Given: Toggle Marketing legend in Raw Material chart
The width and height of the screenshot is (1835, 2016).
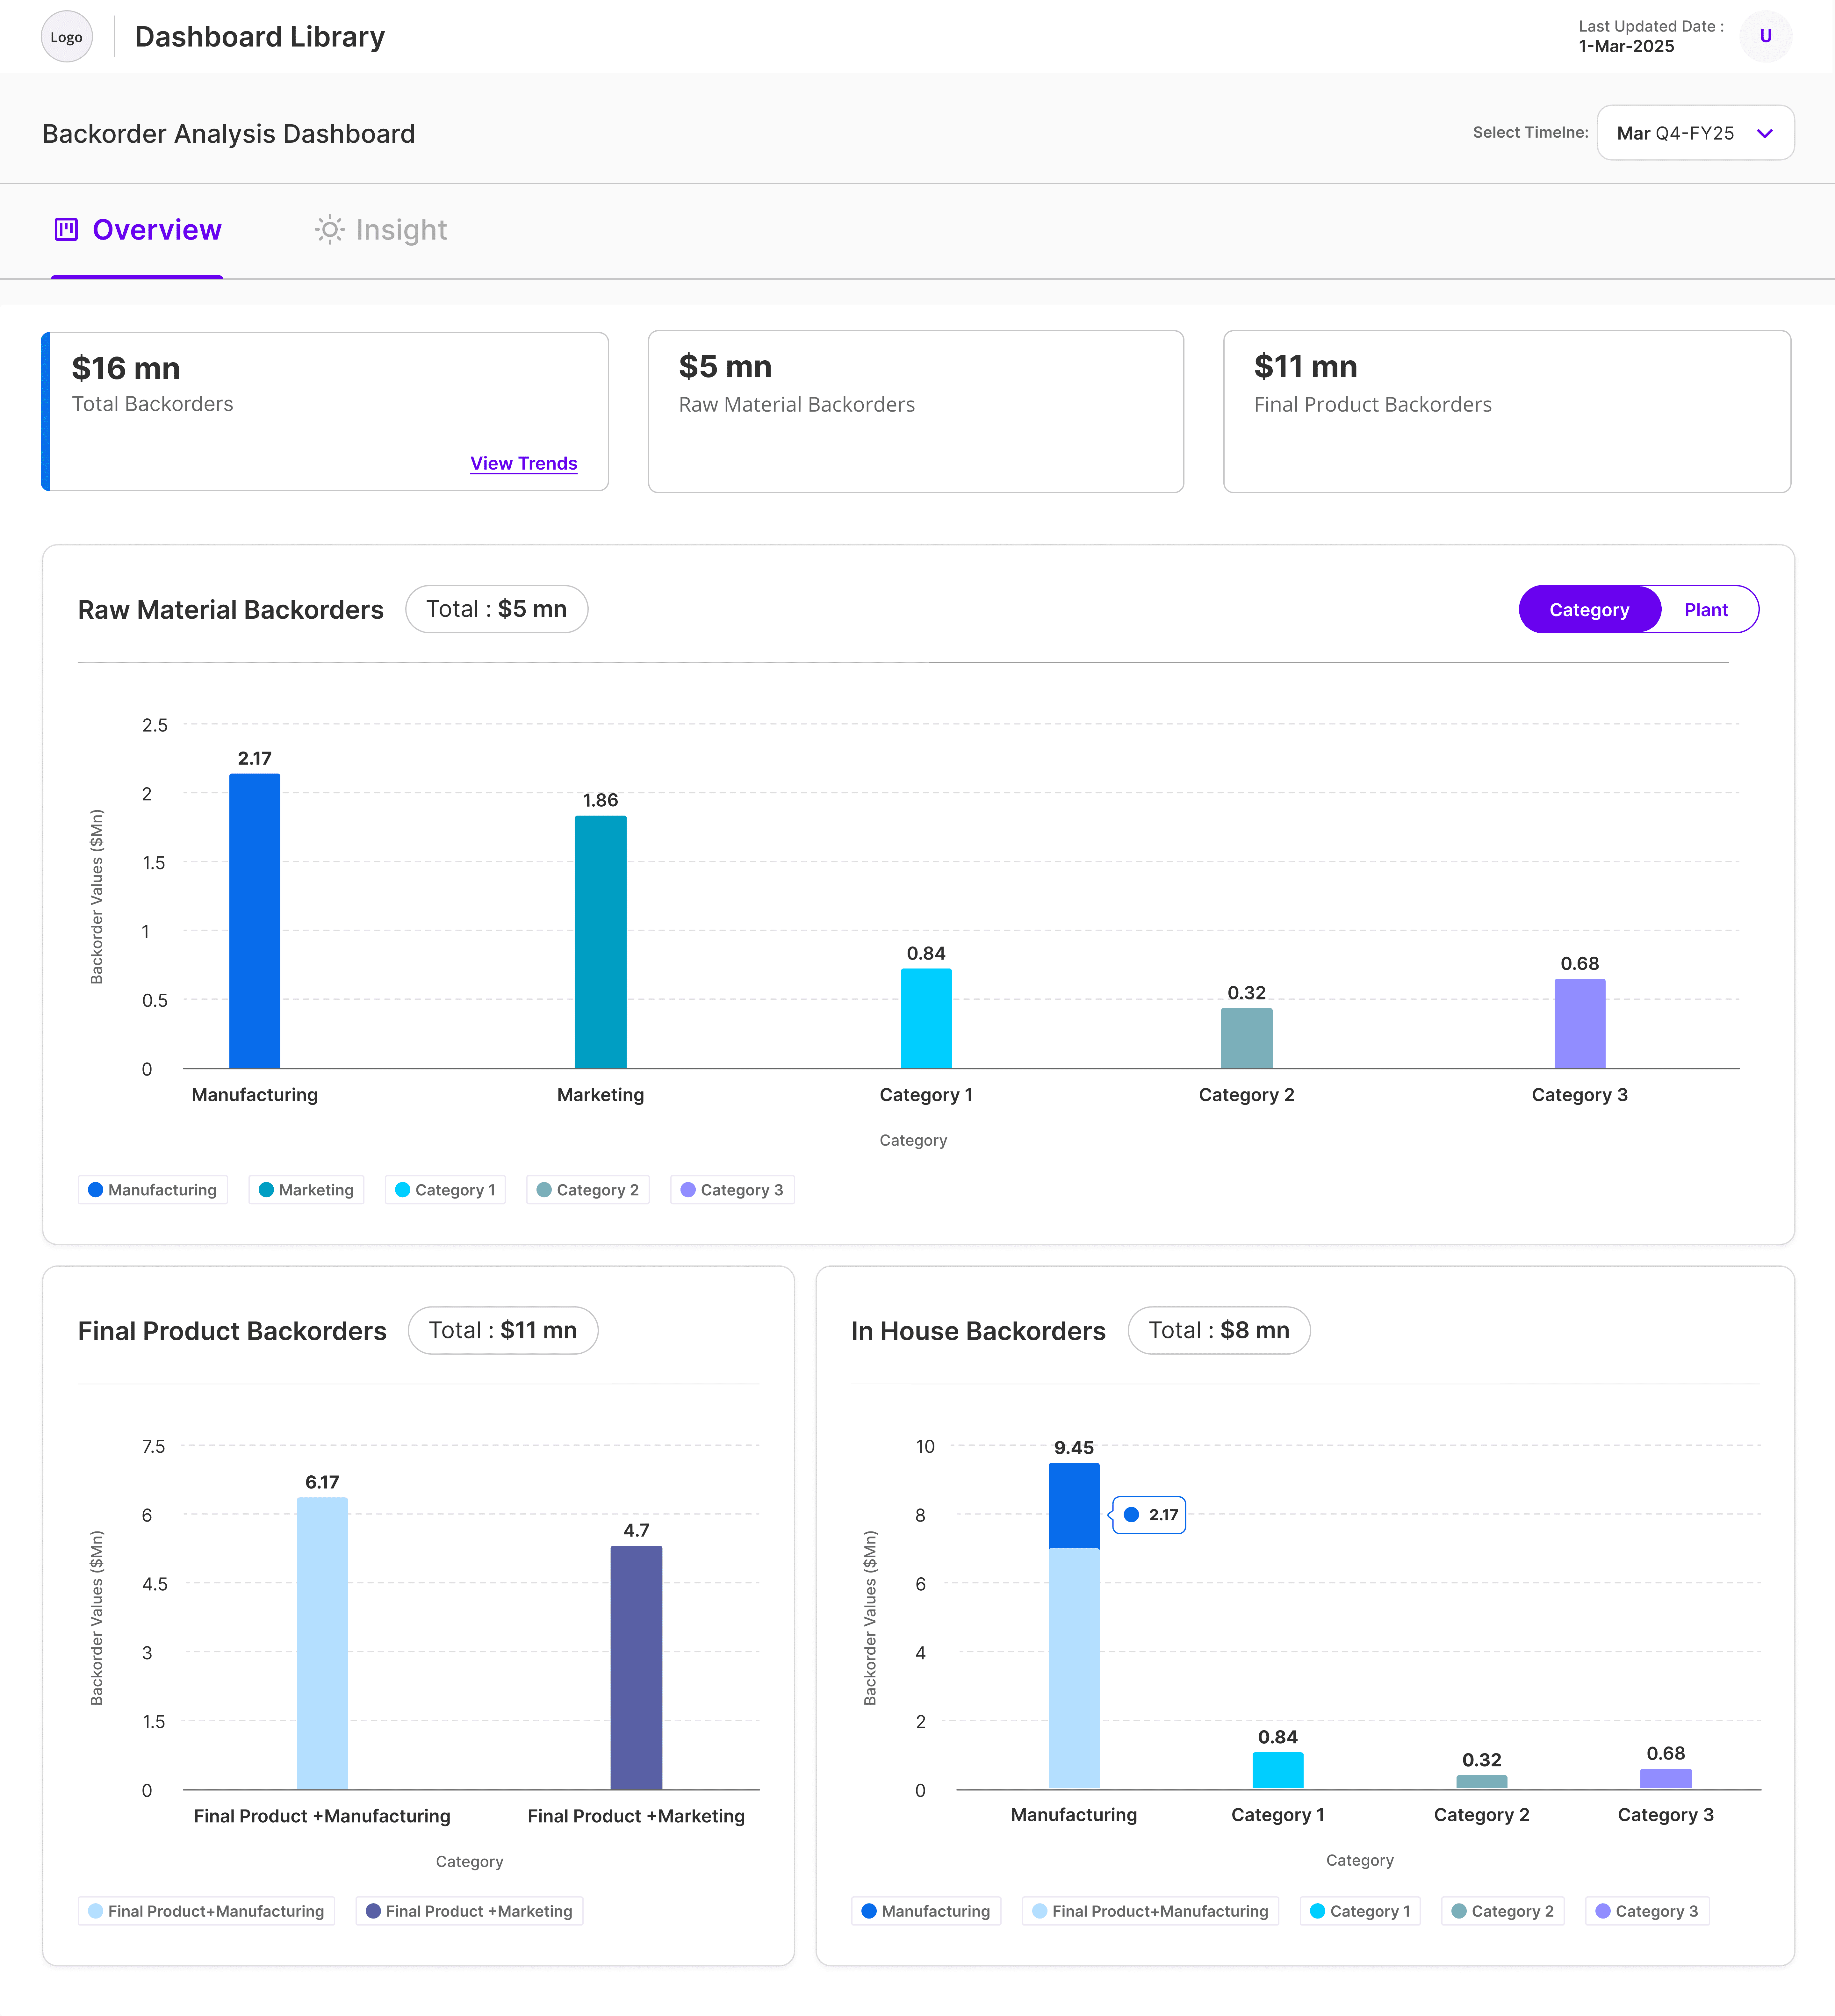Looking at the screenshot, I should [x=306, y=1190].
